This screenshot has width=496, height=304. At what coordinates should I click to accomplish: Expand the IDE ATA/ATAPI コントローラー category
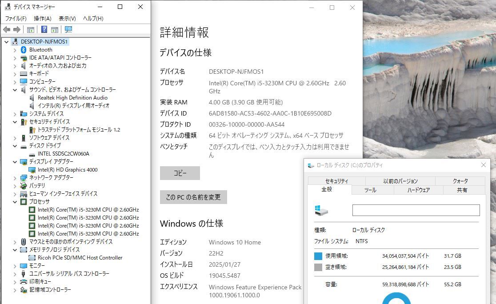click(15, 58)
